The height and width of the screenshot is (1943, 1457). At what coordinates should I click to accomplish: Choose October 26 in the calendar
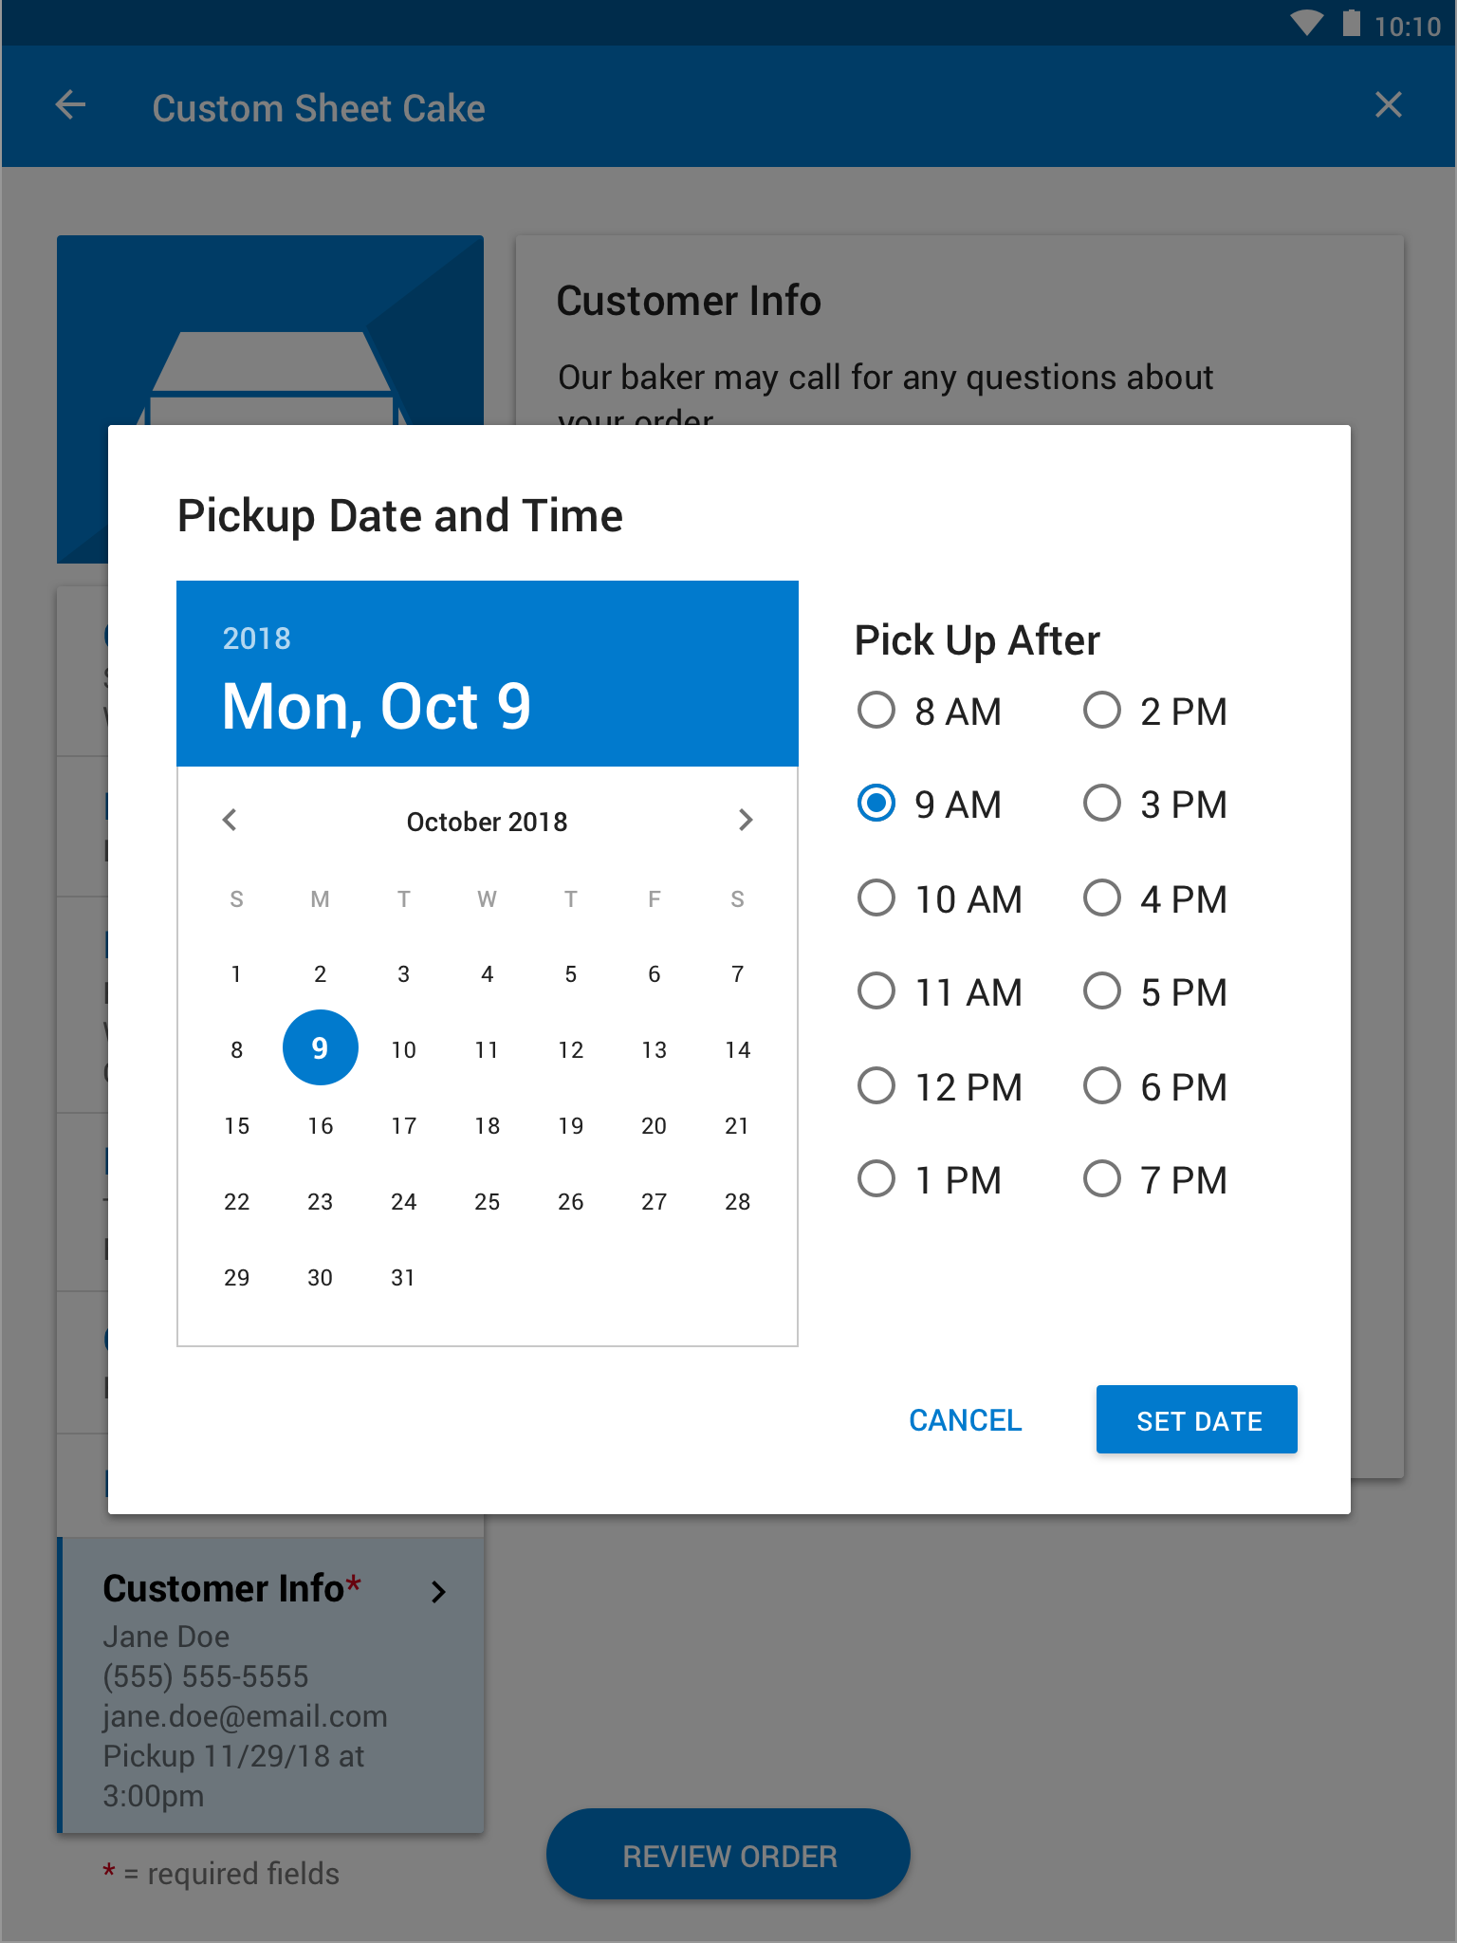571,1202
